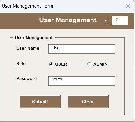This screenshot has height=122, width=135.
Task: Click the Id field showing 2
Action: (120, 21)
